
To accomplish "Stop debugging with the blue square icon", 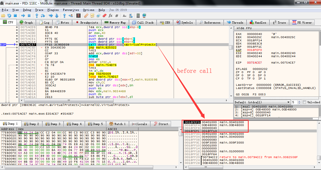I will (15, 16).
